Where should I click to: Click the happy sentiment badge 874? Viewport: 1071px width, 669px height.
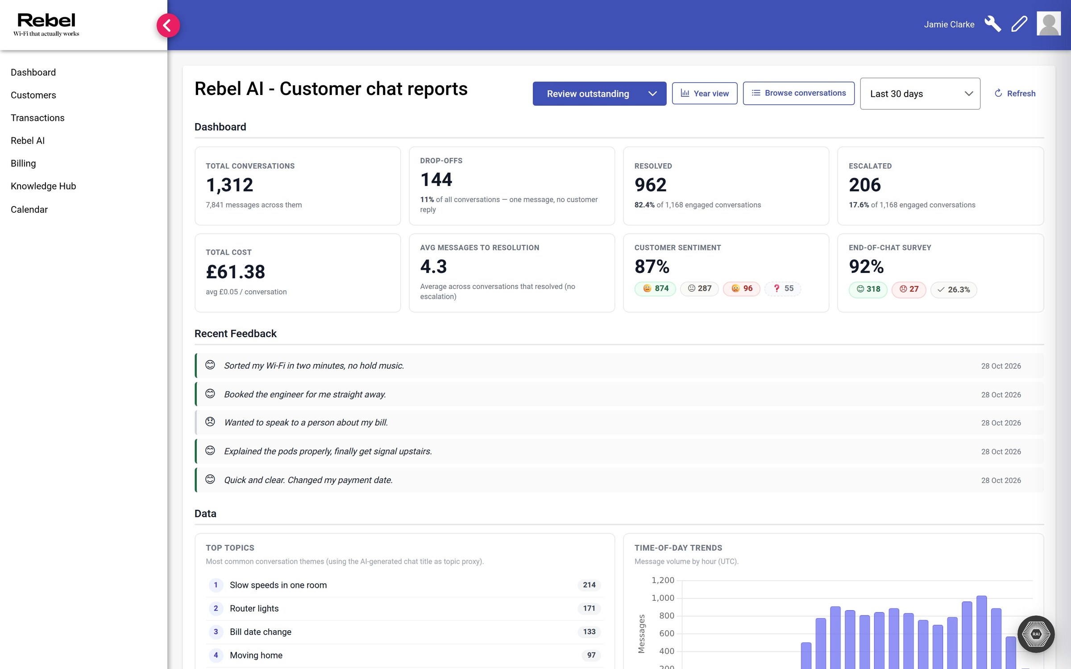(x=655, y=289)
